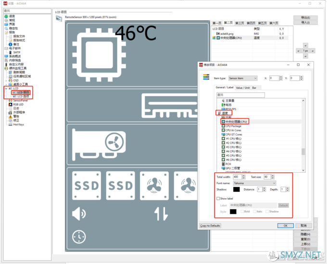Open the 硬件监视工具 entry

[x=18, y=68]
